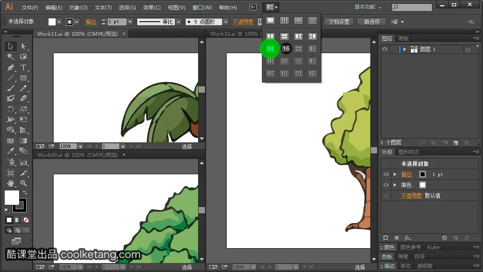
Task: Select the Blend tool
Action: [23, 151]
